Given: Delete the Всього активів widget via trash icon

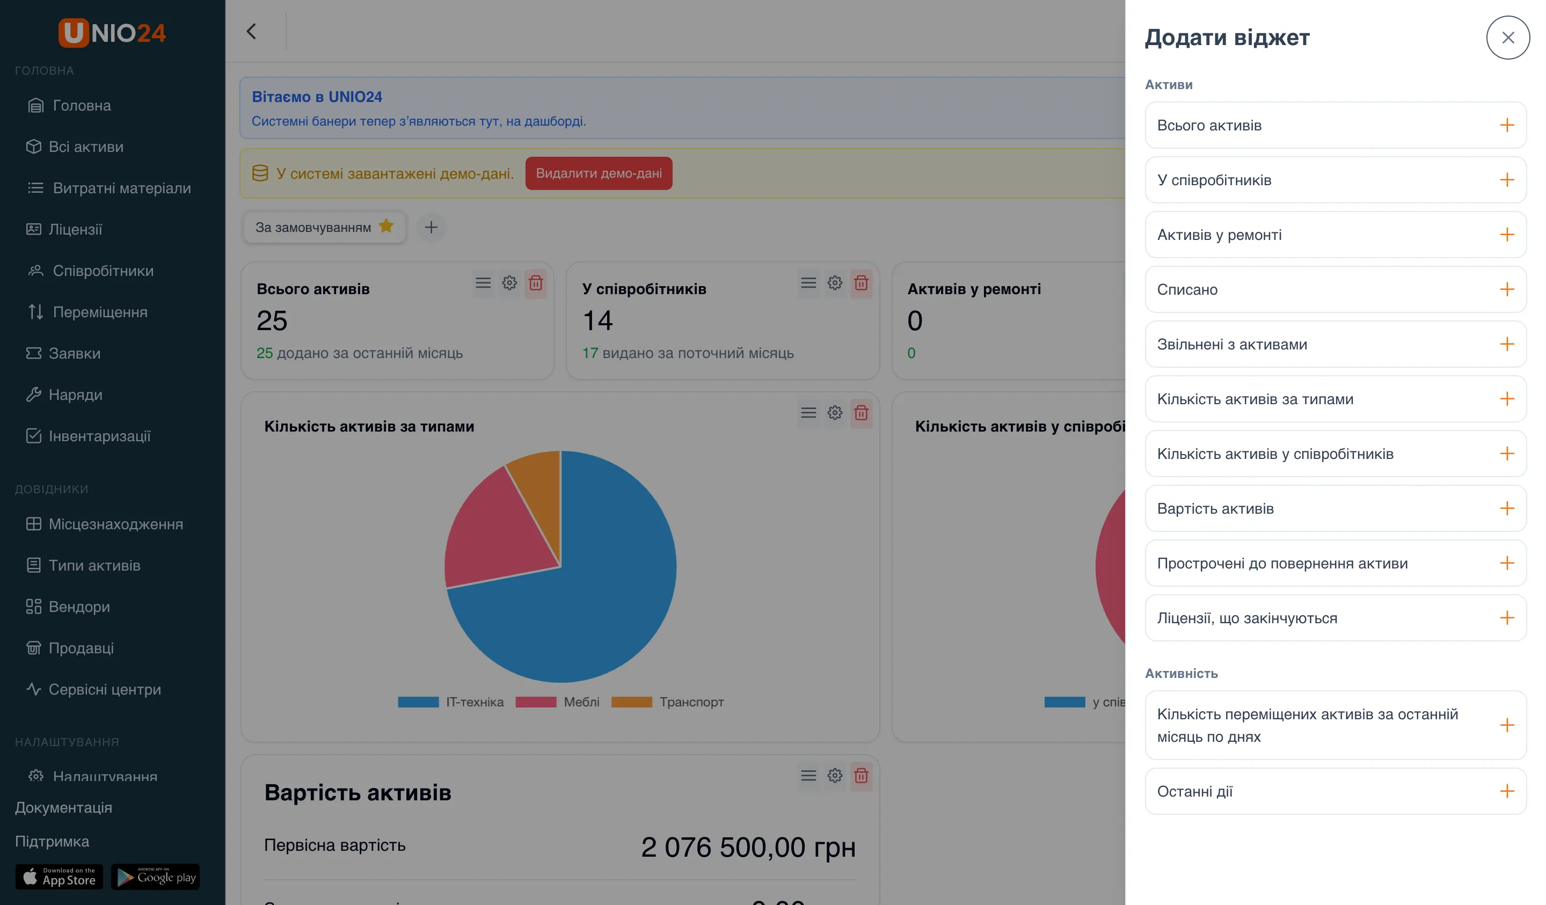Looking at the screenshot, I should (x=536, y=283).
